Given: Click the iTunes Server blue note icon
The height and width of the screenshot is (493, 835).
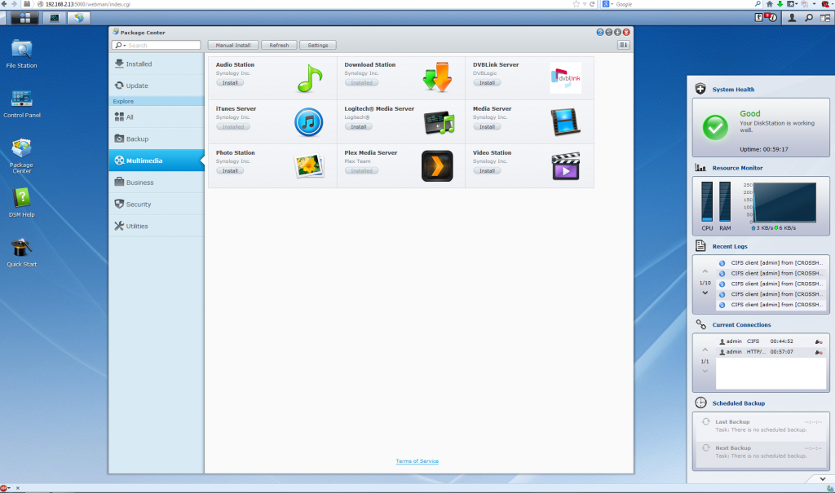Looking at the screenshot, I should coord(309,122).
